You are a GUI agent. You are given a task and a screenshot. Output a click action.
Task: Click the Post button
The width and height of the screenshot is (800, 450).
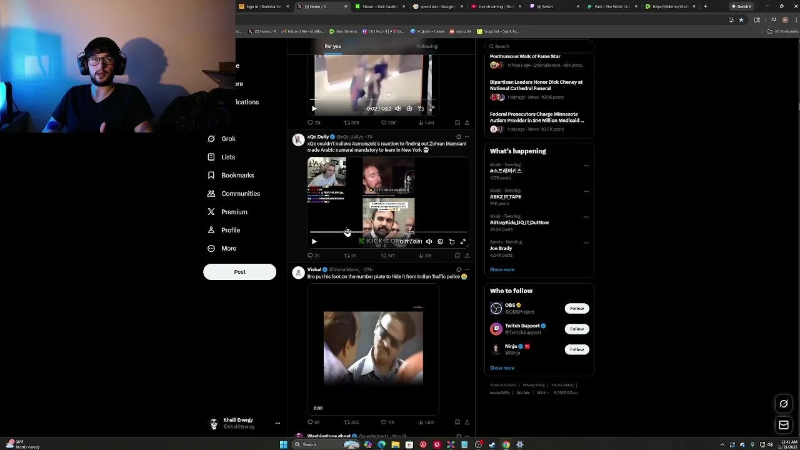tap(239, 272)
